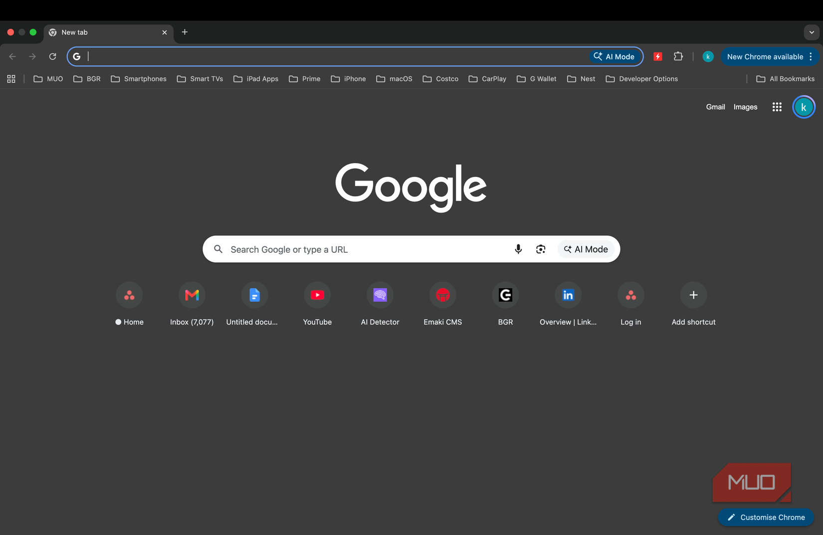Open the Google apps grid
The width and height of the screenshot is (823, 535).
(x=777, y=107)
